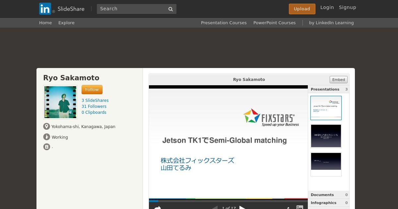Select the Jetson TK1 presentation thumbnail
Screen dimensions: 398x209
(x=326, y=108)
